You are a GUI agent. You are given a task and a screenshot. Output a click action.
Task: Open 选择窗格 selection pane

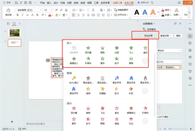click(x=149, y=29)
